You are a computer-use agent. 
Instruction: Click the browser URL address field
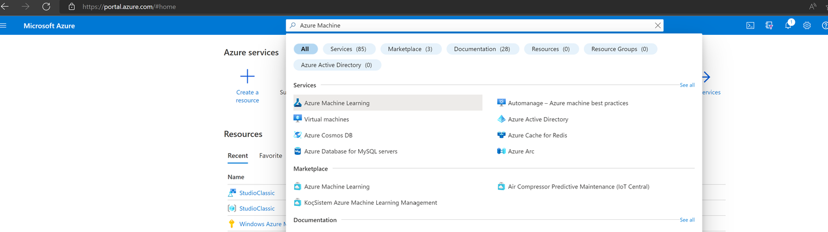(x=129, y=7)
